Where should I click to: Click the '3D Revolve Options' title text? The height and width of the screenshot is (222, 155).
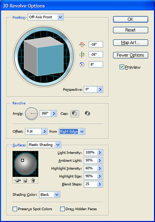click(x=24, y=6)
